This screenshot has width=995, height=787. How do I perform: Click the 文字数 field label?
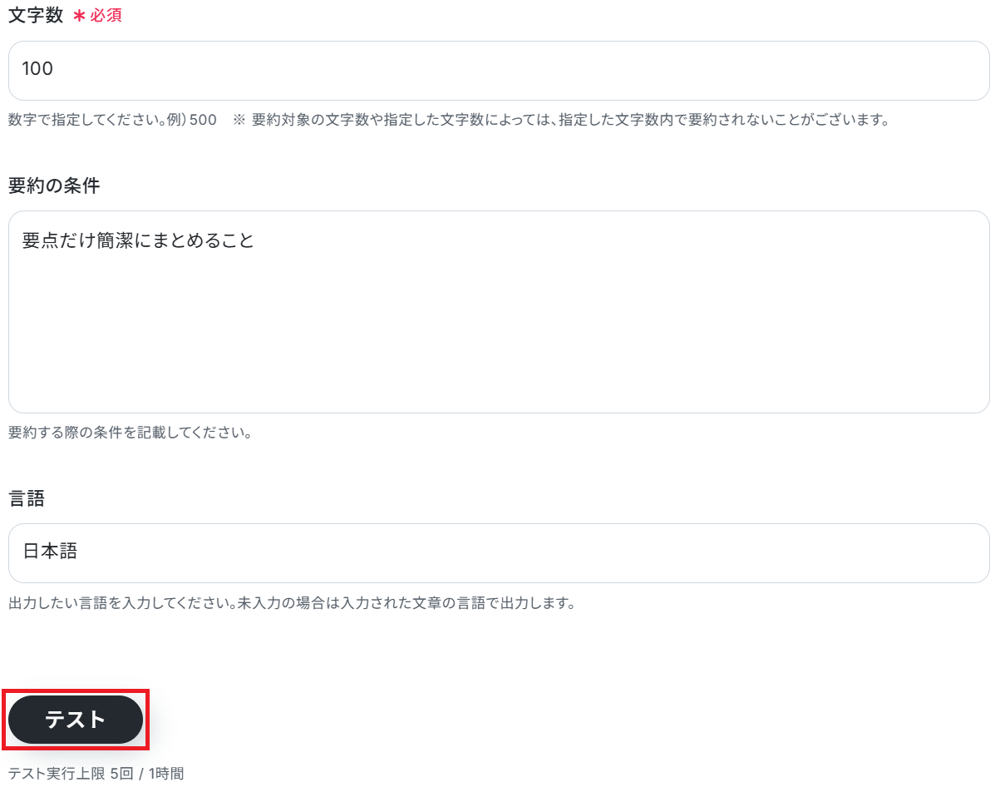pos(36,15)
